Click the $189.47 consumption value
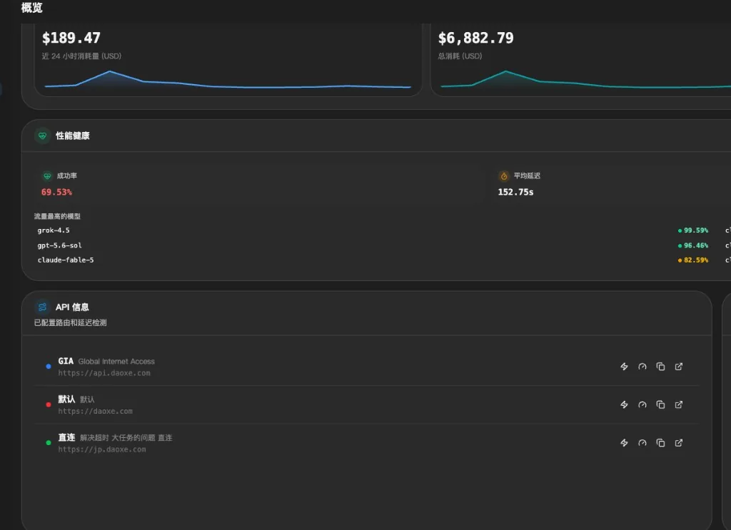The image size is (731, 530). coord(71,38)
